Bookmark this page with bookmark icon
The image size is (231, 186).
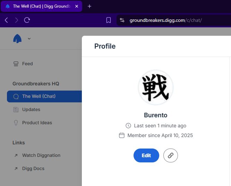point(109,20)
